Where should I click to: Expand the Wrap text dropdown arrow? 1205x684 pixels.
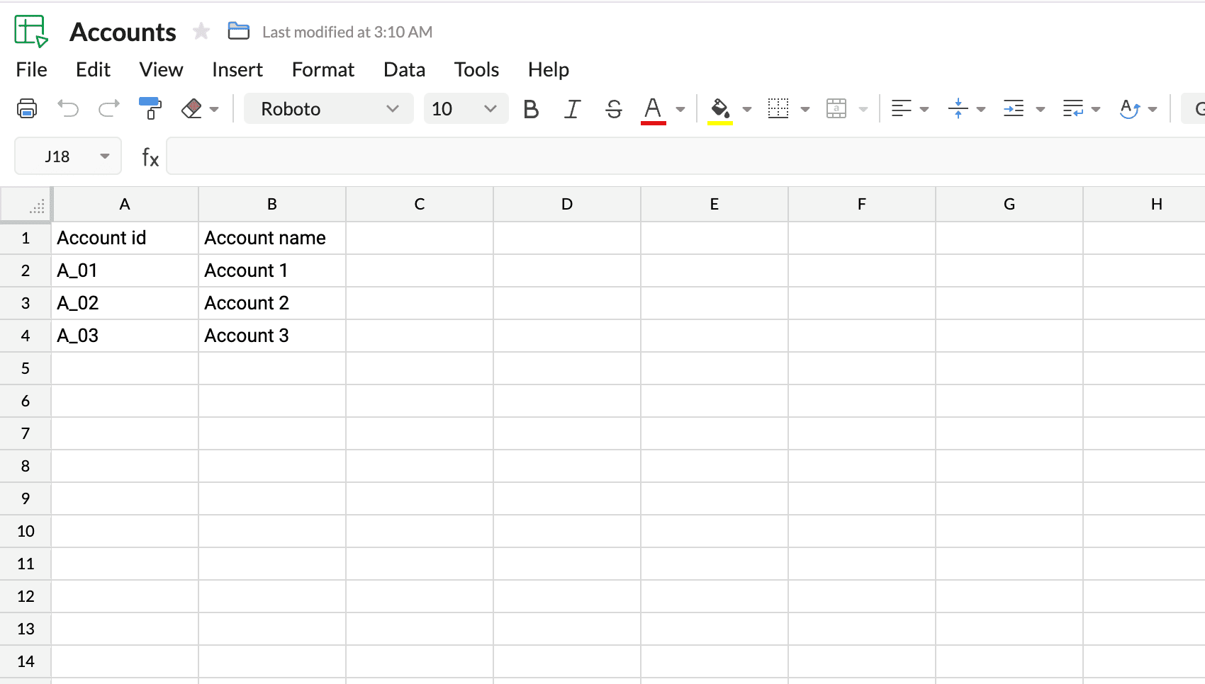(1096, 110)
